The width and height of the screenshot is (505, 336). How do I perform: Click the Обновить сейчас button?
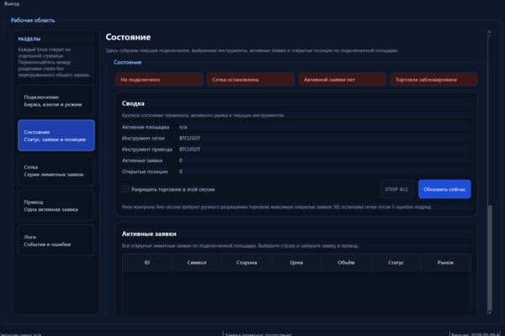click(x=444, y=189)
